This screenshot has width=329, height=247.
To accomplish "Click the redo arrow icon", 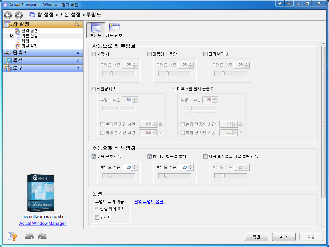I will [42, 237].
